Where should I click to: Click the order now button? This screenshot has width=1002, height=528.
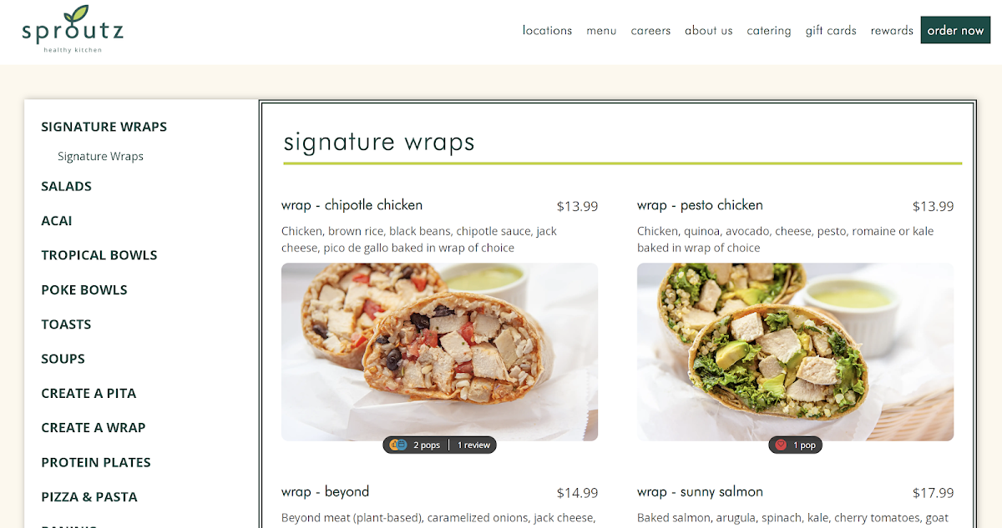(955, 30)
